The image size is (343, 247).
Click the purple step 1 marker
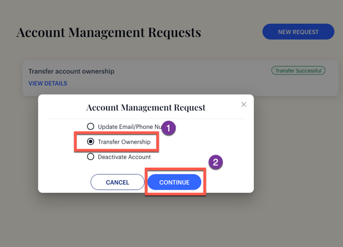168,128
